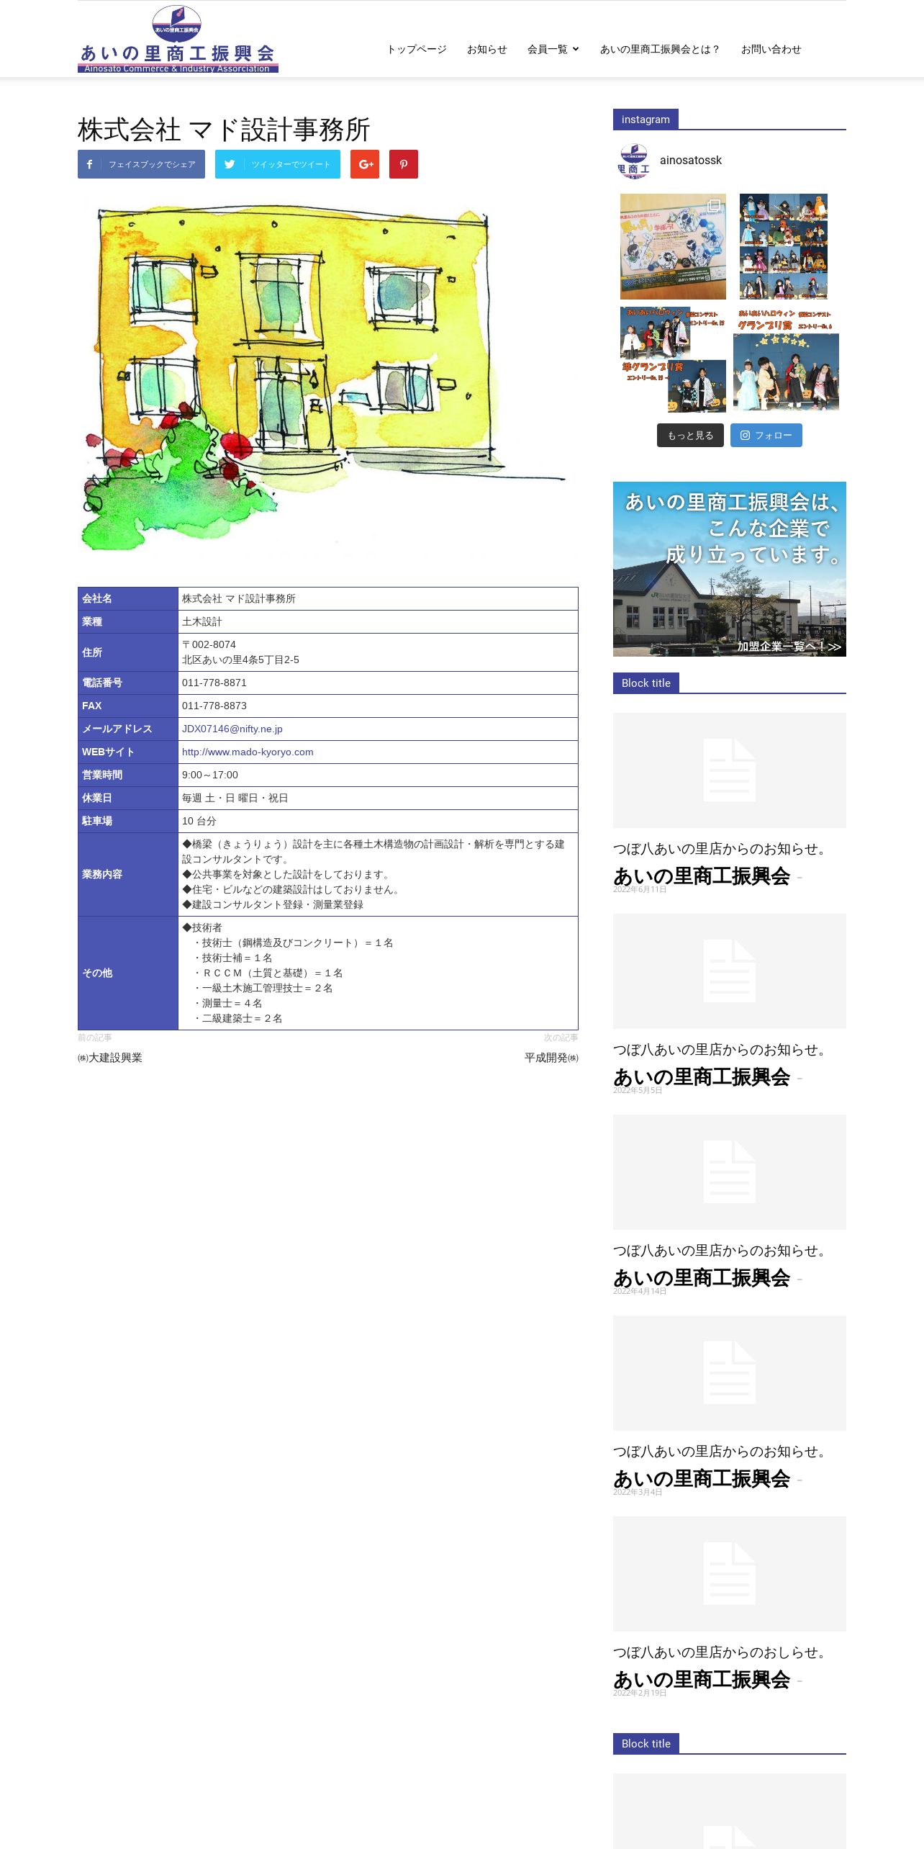The width and height of the screenshot is (924, 1849).
Task: Open 準グランプリ賞 Instagram post
Action: tap(673, 359)
